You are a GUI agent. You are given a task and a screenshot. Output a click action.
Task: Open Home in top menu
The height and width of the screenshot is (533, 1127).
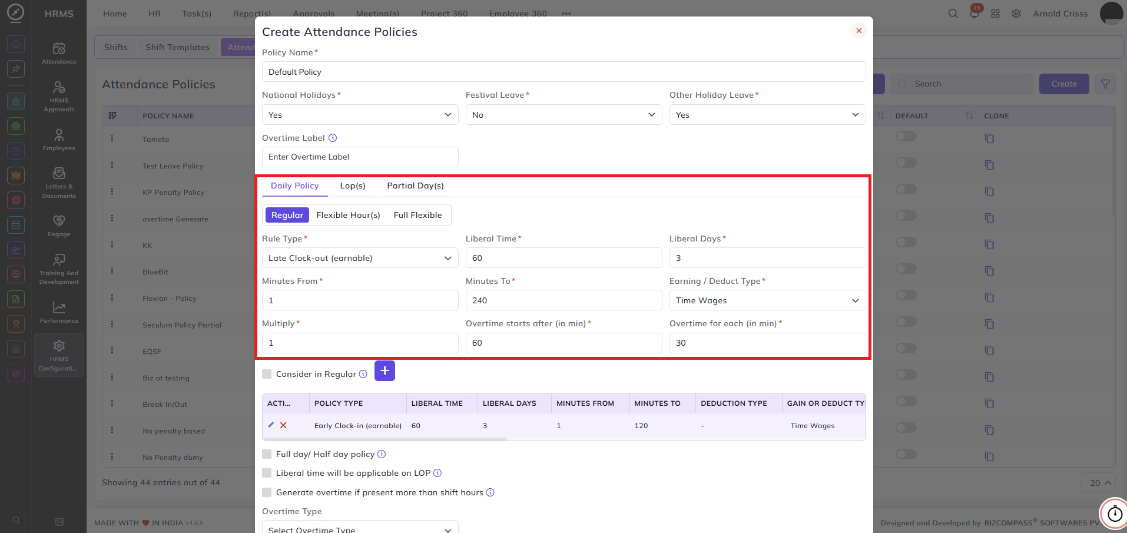[x=115, y=14]
